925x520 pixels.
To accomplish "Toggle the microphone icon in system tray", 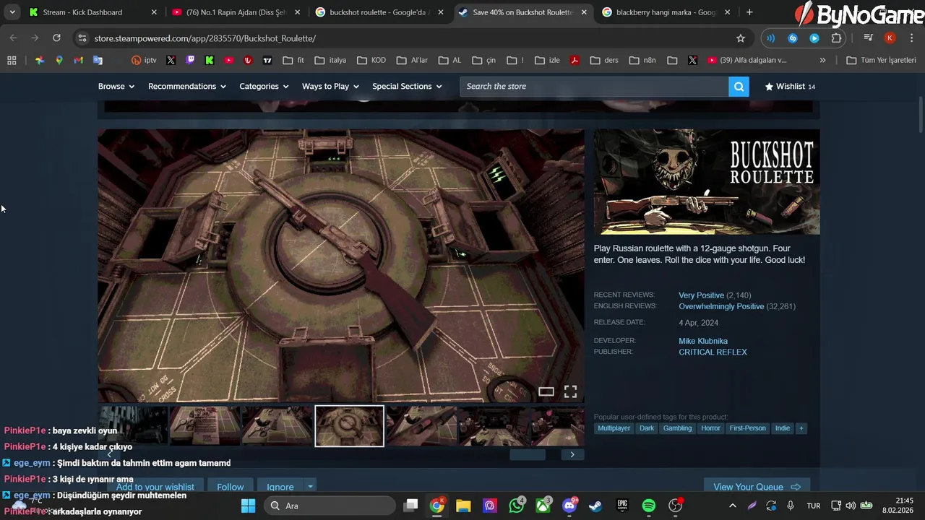I will pos(791,506).
